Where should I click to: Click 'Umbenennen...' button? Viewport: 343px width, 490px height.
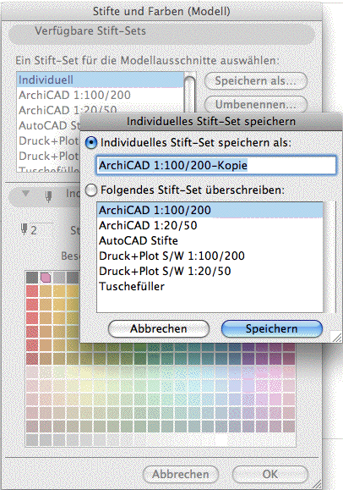pyautogui.click(x=256, y=104)
